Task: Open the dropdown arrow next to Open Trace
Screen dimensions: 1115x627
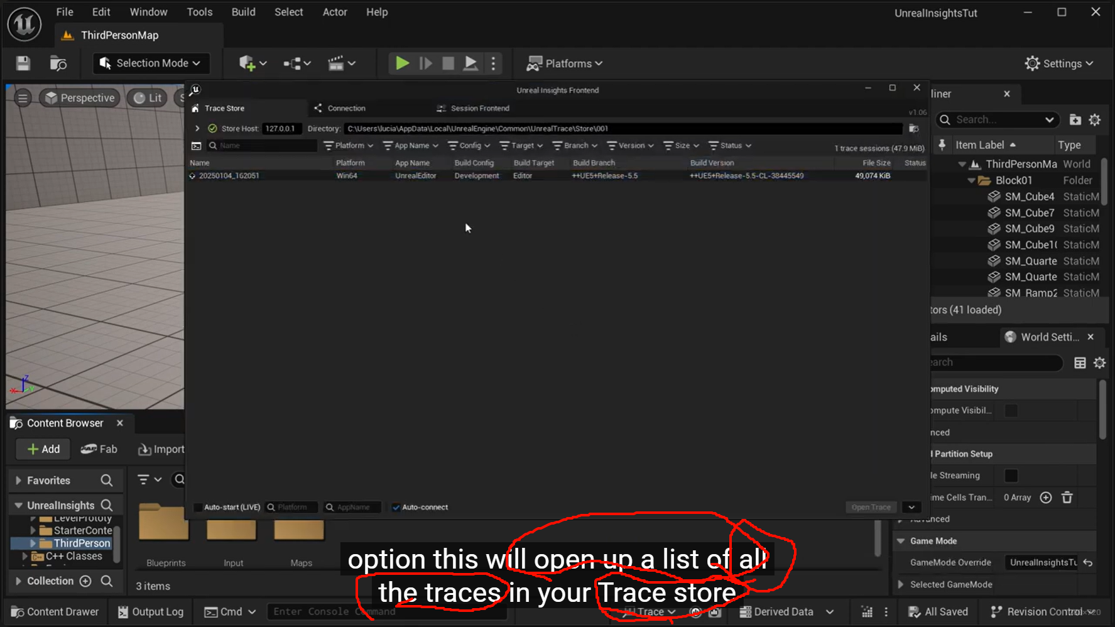Action: pyautogui.click(x=911, y=508)
